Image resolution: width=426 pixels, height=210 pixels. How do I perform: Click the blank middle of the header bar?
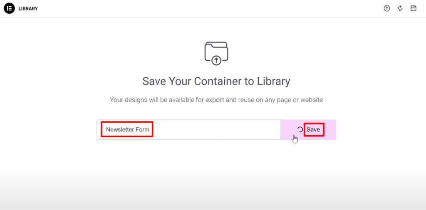[x=209, y=9]
